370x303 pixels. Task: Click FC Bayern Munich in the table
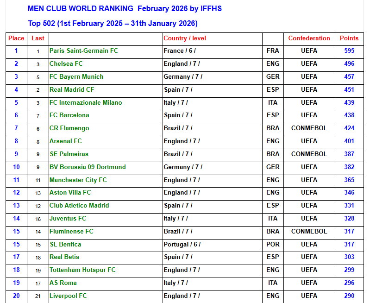[x=76, y=76]
